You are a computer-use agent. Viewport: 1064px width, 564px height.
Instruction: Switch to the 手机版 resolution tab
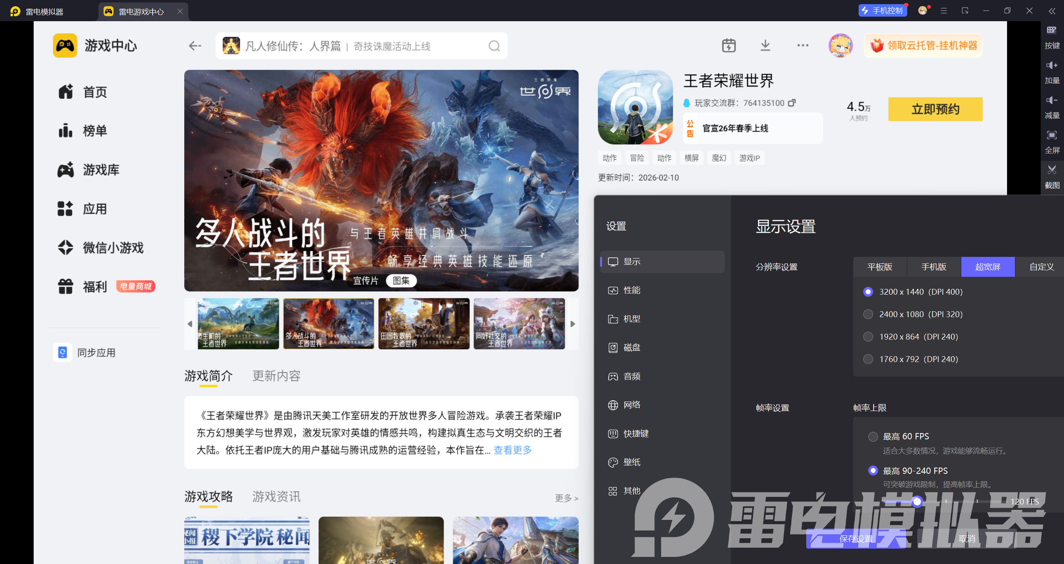click(934, 267)
